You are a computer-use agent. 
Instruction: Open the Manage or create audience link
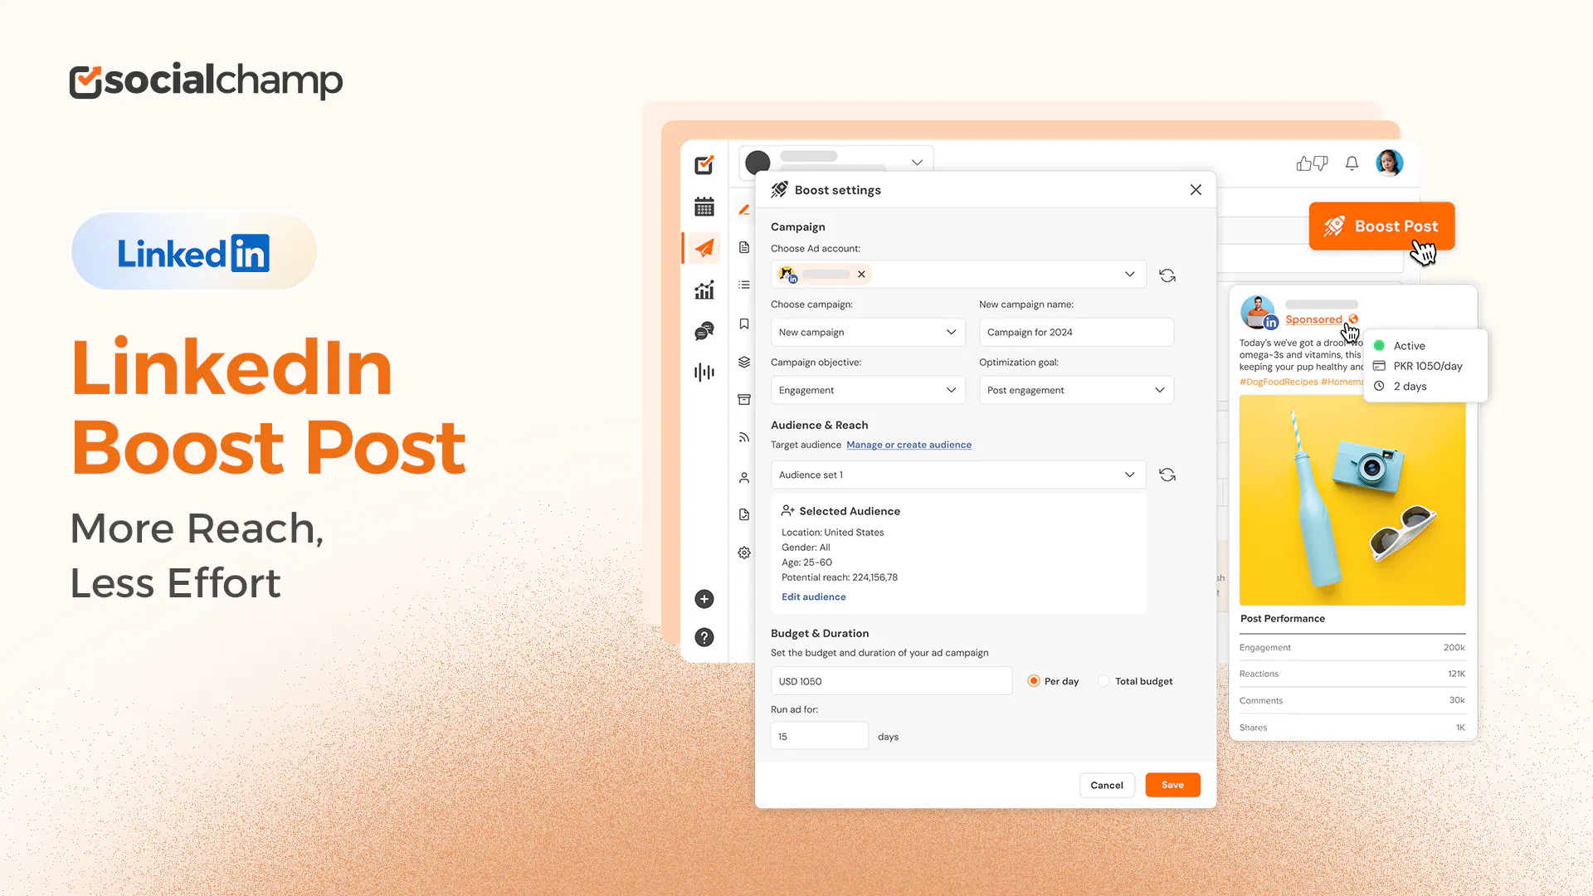tap(909, 445)
